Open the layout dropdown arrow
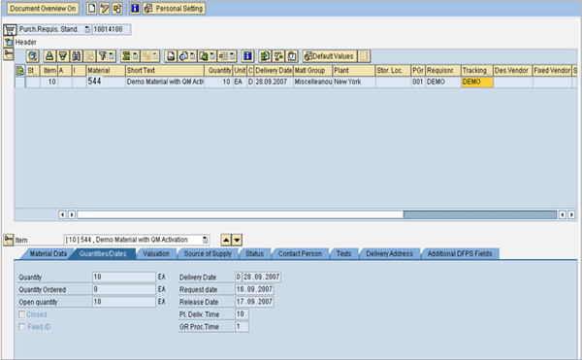Image resolution: width=582 pixels, height=360 pixels. pos(233,56)
